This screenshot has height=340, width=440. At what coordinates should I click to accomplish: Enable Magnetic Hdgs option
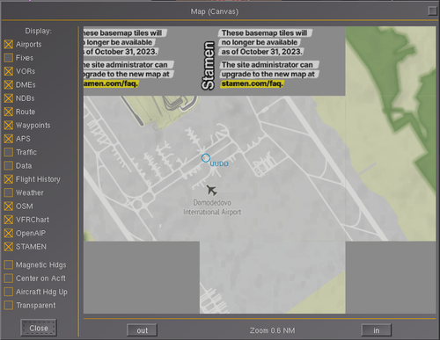[9, 264]
